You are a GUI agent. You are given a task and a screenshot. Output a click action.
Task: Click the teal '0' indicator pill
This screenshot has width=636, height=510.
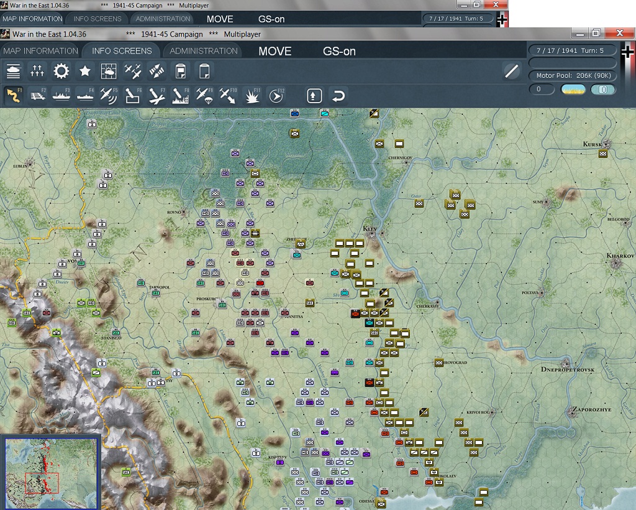pos(603,90)
